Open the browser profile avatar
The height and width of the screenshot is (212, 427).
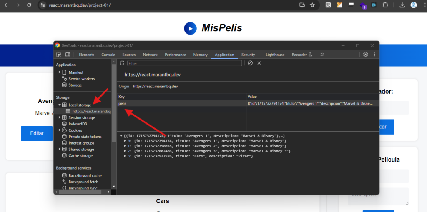tap(414, 5)
